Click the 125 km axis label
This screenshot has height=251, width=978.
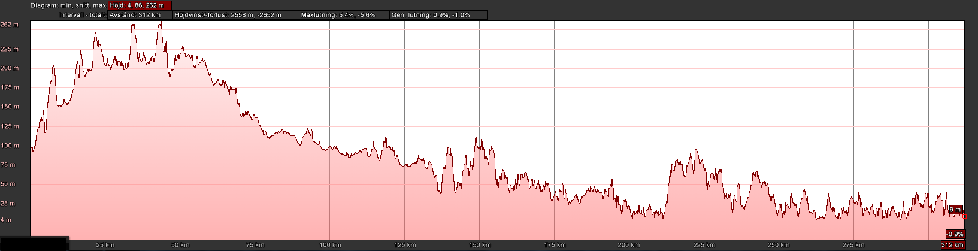click(405, 245)
